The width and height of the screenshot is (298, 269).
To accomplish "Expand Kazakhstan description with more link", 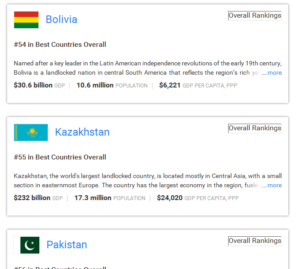I will [275, 185].
